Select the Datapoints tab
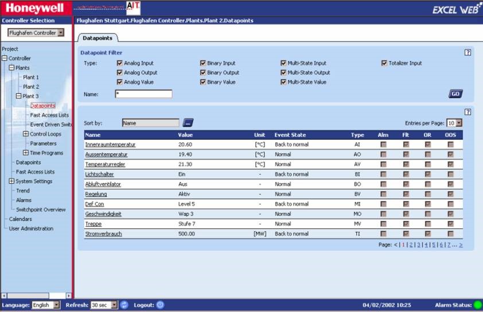This screenshot has width=483, height=312. 98,38
